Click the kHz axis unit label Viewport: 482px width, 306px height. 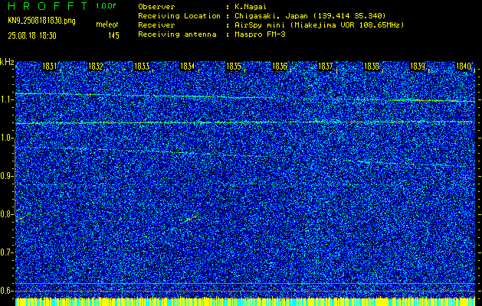click(x=7, y=62)
